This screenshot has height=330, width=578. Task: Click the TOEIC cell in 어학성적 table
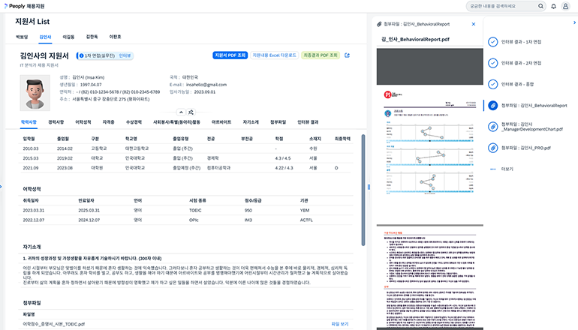(x=195, y=210)
